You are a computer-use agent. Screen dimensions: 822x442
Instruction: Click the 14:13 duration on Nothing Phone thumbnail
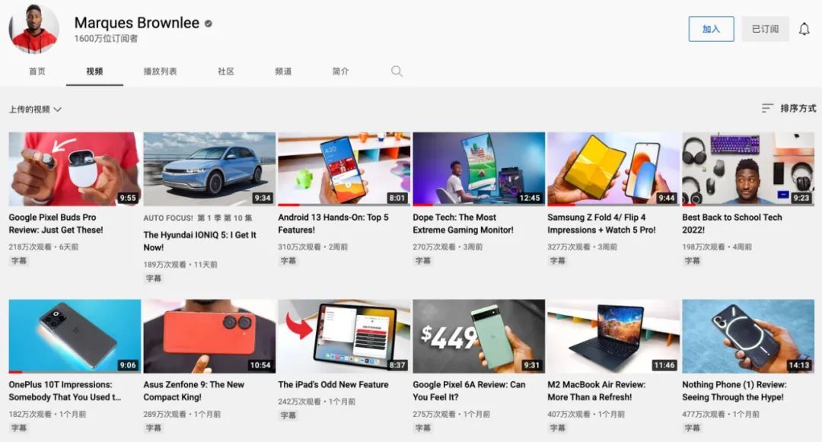click(x=799, y=365)
